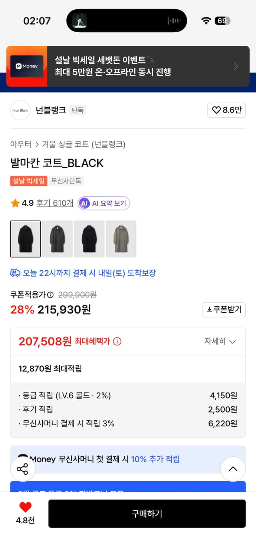Screen dimensions: 256x557
Task: Open the 설날 빅세일 event banner chevron
Action: (236, 66)
